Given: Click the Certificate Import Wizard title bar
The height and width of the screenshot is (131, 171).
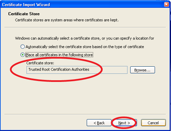Looking at the screenshot, I should pyautogui.click(x=83, y=4).
